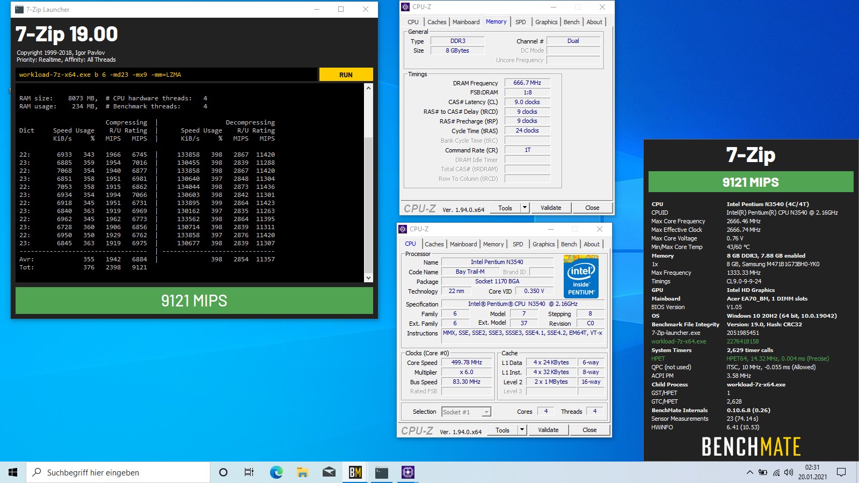This screenshot has width=859, height=483.
Task: Click the CPU-Z icon in Memory window title bar
Action: coord(405,7)
